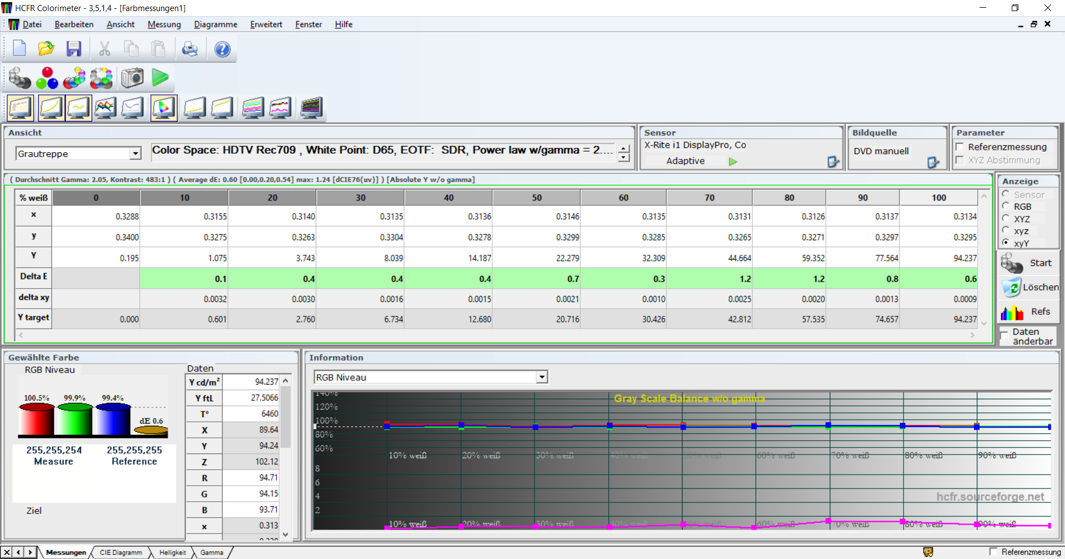Switch to the CIE Diagramm tab
This screenshot has width=1065, height=559.
coord(120,552)
